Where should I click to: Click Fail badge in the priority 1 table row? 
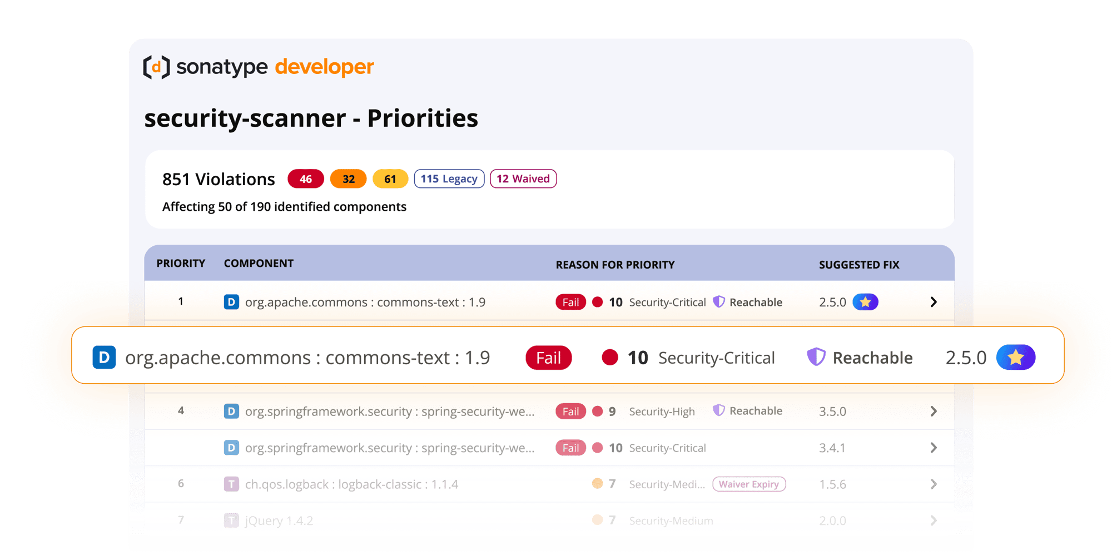[x=570, y=302]
